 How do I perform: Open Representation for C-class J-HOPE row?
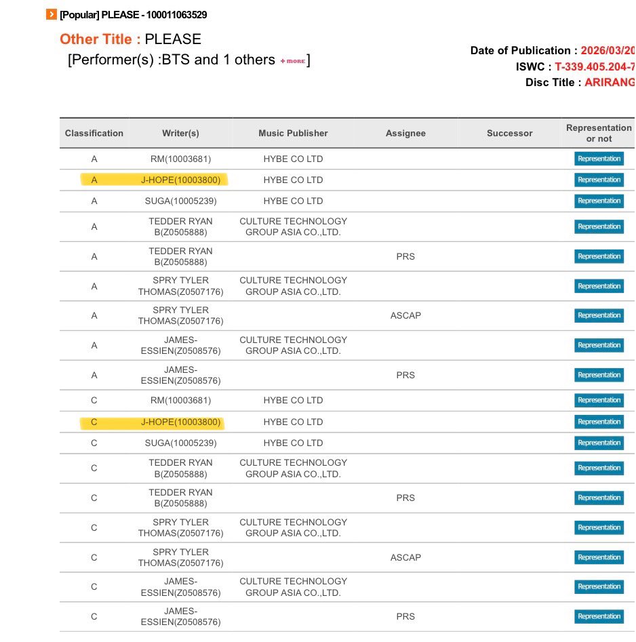[x=599, y=422]
